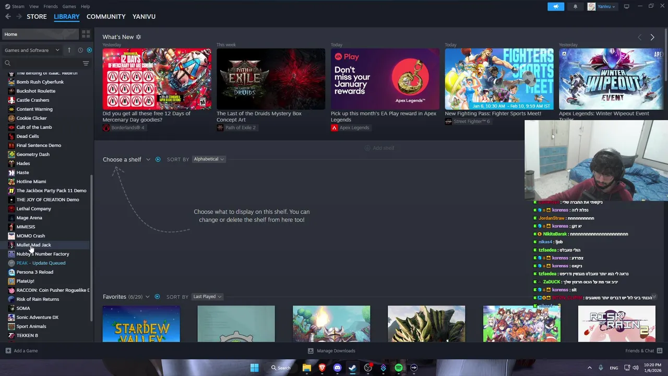Select Sonic Adventure DX in list
The width and height of the screenshot is (668, 376).
click(x=38, y=318)
